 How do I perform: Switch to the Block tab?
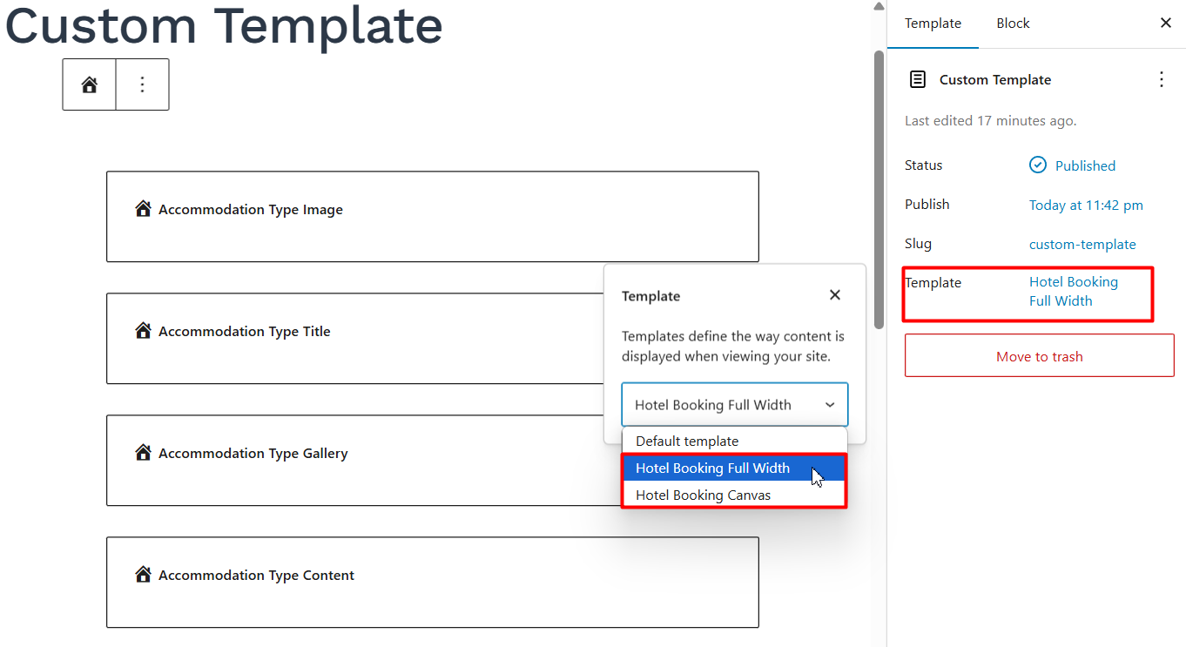coord(1013,24)
